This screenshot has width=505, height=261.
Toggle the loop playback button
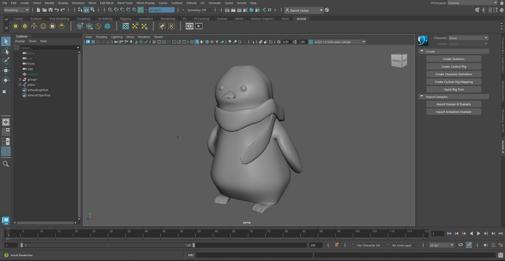pos(461,245)
